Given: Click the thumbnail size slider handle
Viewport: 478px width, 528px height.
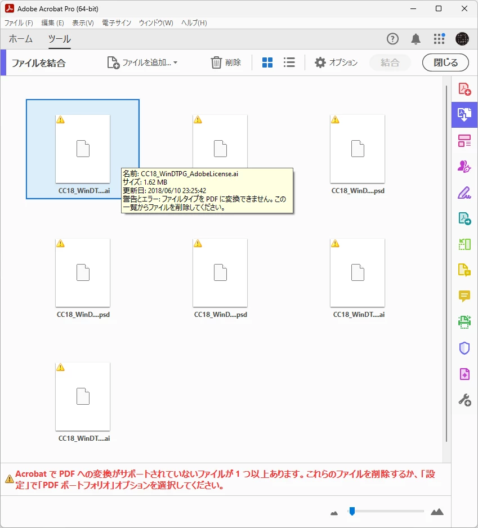Looking at the screenshot, I should tap(352, 511).
